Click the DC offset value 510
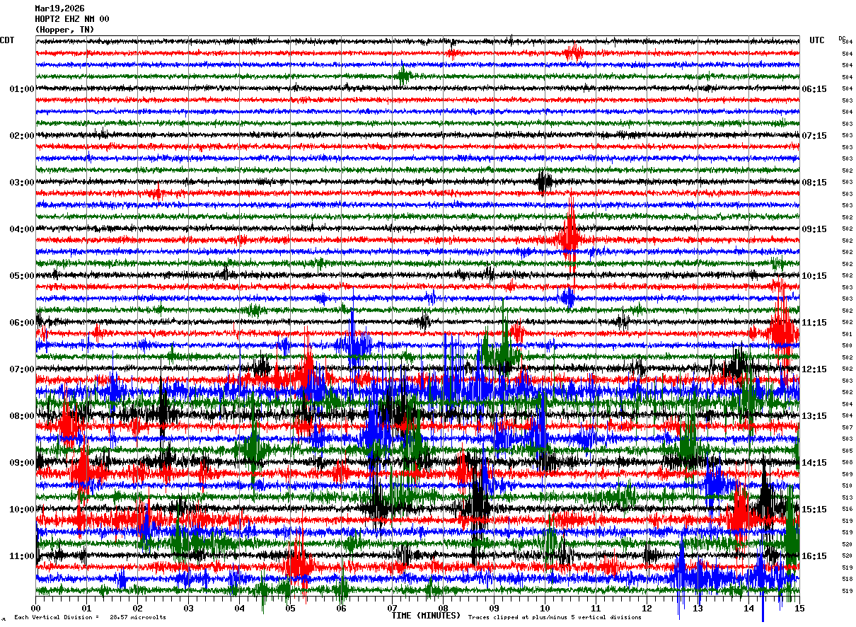Screen dimensions: 856x627 point(847,486)
